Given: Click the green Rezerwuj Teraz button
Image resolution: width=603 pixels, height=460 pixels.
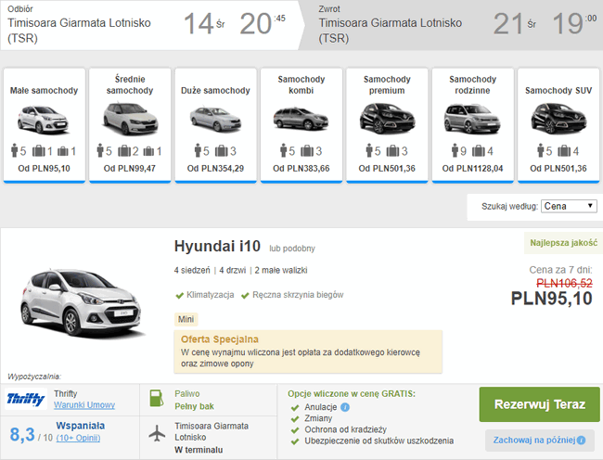Looking at the screenshot, I should tap(540, 404).
